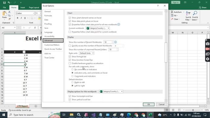Switch to the Page Layout ribbon tab
The width and height of the screenshot is (210, 118).
(x=34, y=8)
